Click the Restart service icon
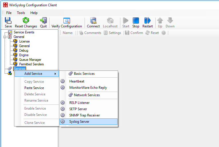This screenshot has height=147, width=219. (148, 21)
